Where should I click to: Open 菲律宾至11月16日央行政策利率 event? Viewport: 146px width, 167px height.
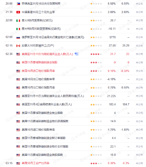(x=41, y=4)
